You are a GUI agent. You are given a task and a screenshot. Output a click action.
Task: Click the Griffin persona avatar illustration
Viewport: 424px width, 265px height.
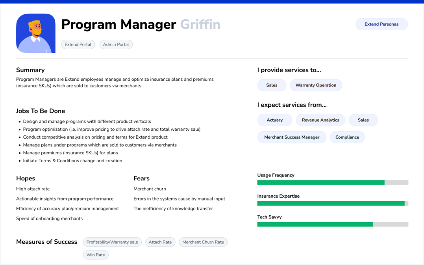click(36, 33)
